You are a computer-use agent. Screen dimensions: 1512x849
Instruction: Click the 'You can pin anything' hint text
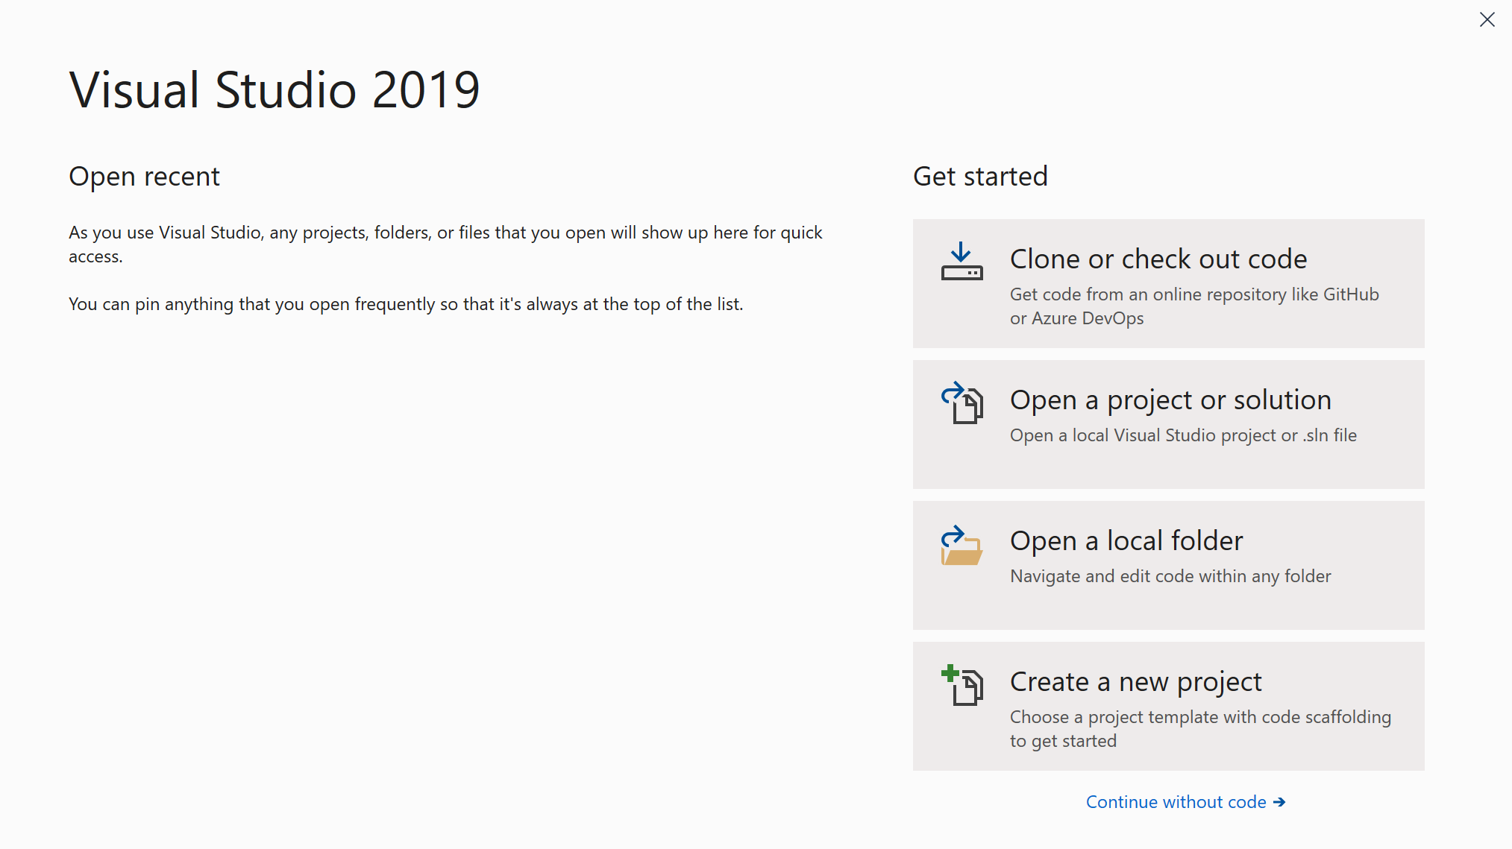[406, 304]
